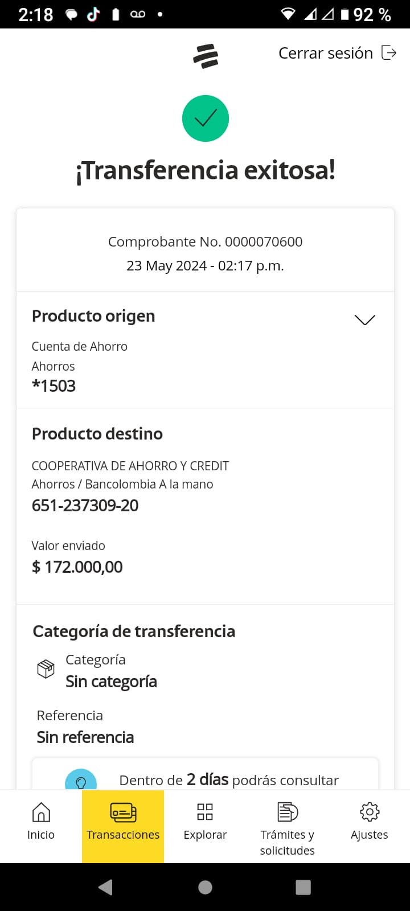Click the logout arrow icon
410x911 pixels.
click(389, 53)
